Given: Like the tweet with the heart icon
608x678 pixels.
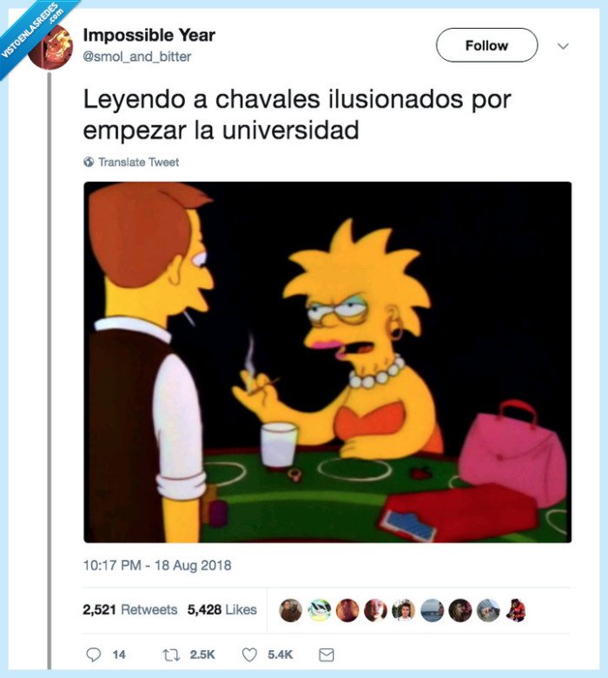Looking at the screenshot, I should tap(249, 655).
